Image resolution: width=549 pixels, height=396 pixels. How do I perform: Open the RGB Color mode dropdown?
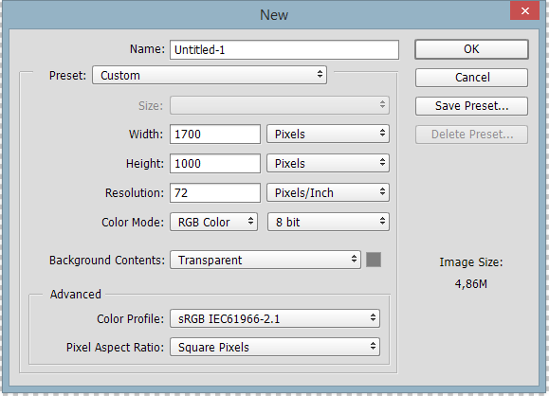coord(213,222)
